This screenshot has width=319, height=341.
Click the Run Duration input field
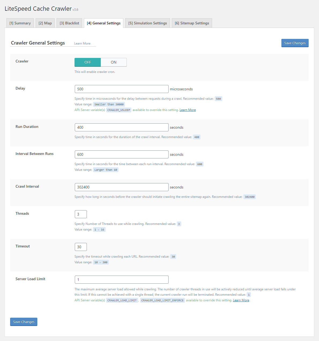pyautogui.click(x=122, y=127)
